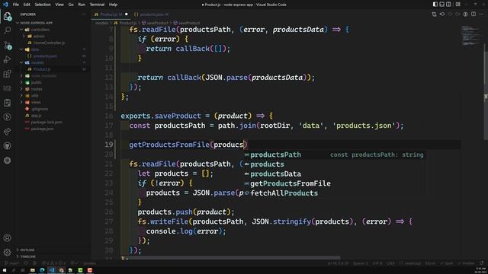
Task: Open the Terminal menu
Action: coord(97,5)
